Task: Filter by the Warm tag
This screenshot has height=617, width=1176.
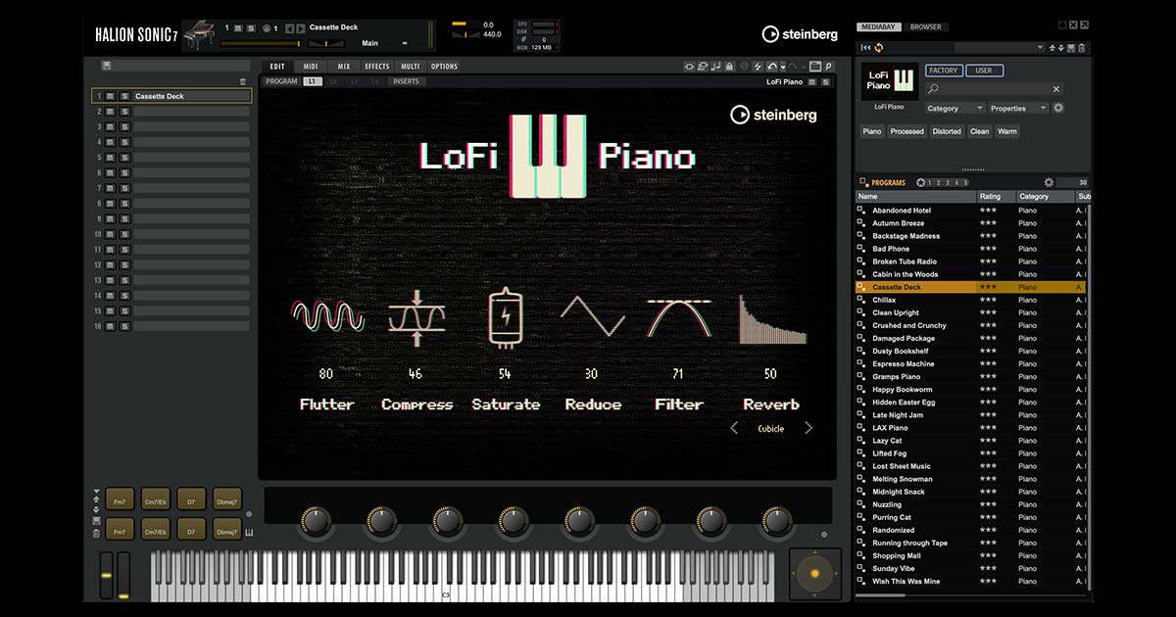Action: point(1007,131)
